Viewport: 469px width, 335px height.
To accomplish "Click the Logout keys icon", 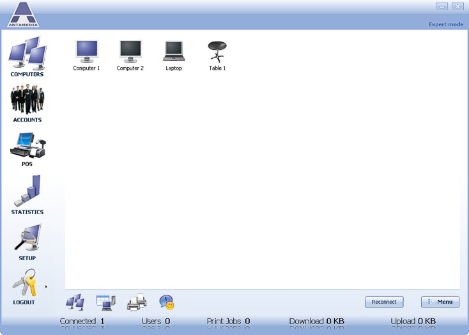I will [24, 283].
